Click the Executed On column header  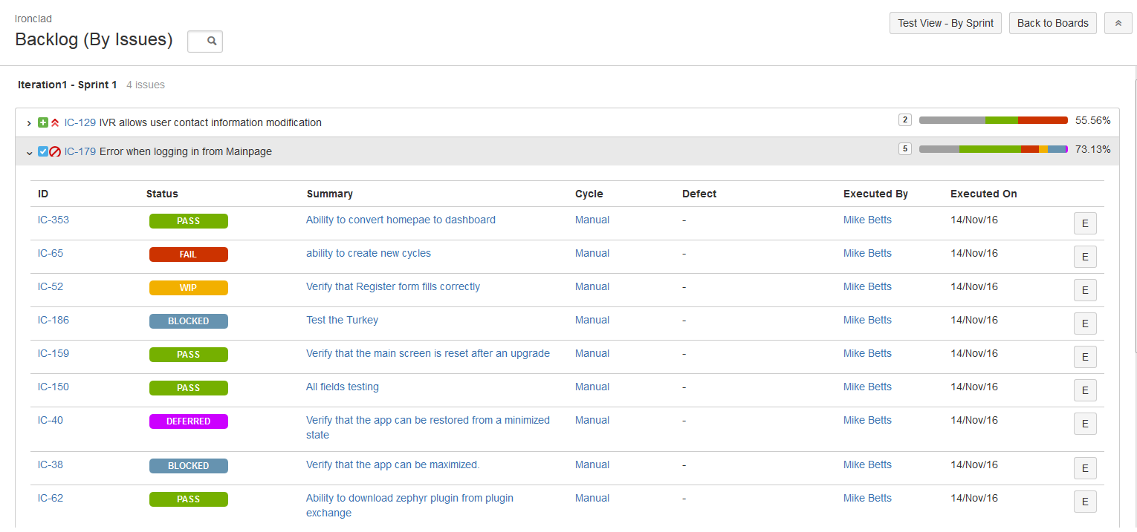click(x=983, y=194)
